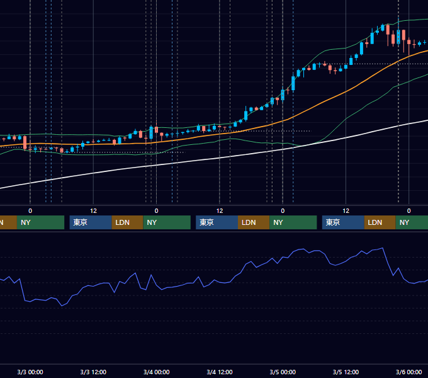This screenshot has height=378, width=428.
Task: Select the 東京 session block on 3/4
Action: [x=217, y=222]
